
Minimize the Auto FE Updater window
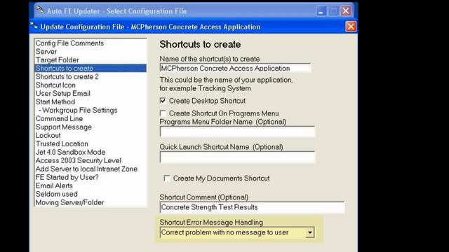click(x=321, y=11)
